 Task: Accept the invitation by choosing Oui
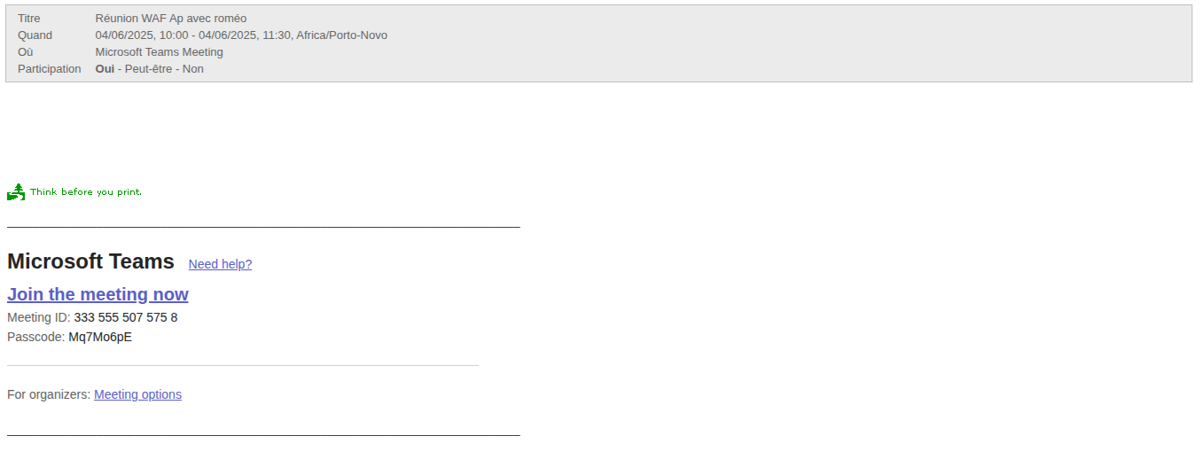click(105, 69)
